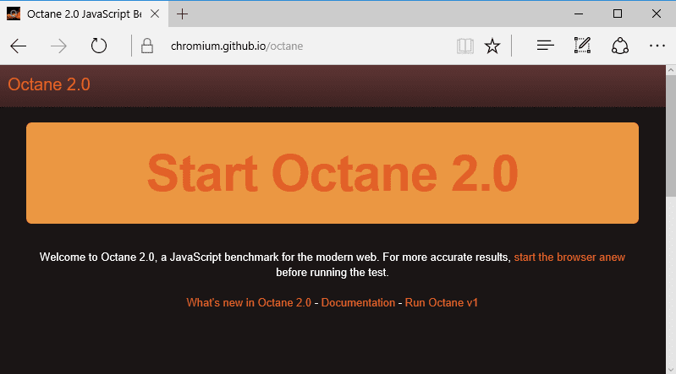The image size is (676, 374).
Task: Click the chromium.github.io/octane address bar
Action: point(237,46)
